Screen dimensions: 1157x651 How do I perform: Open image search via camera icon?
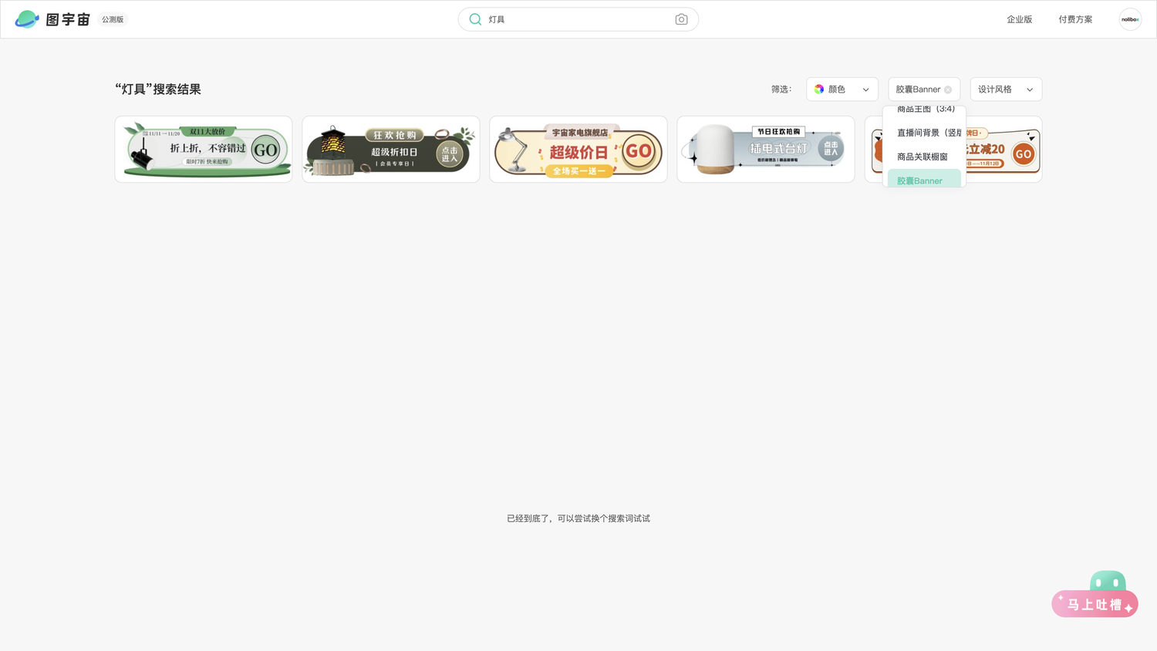[x=681, y=19]
